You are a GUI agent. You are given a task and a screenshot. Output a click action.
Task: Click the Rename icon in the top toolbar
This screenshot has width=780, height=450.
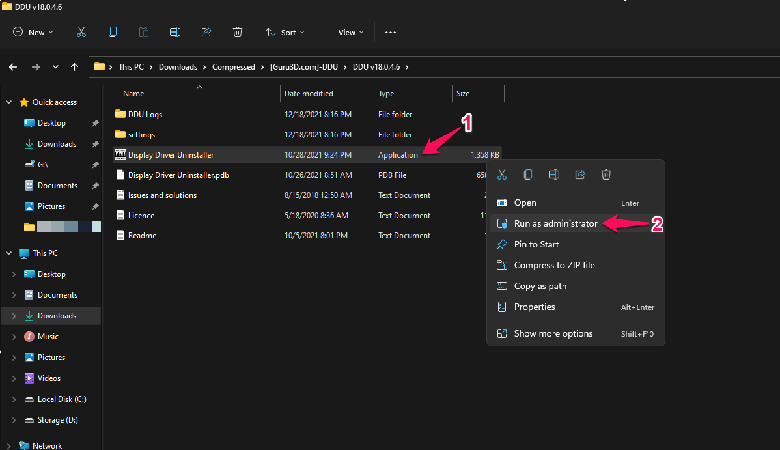pyautogui.click(x=174, y=32)
